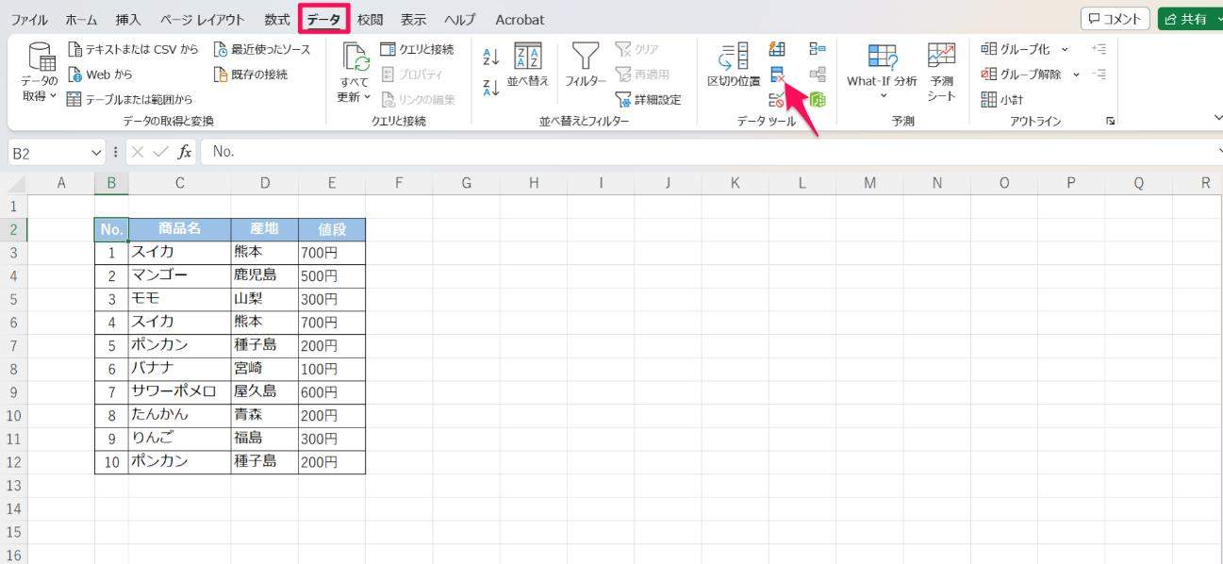
Task: Select the cell containing マンゴー
Action: click(179, 275)
